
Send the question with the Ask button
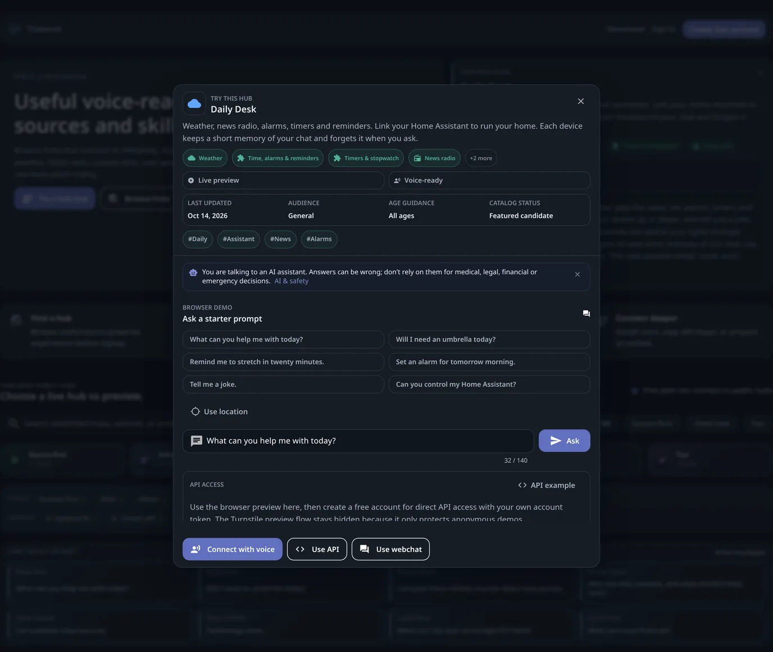pyautogui.click(x=565, y=441)
